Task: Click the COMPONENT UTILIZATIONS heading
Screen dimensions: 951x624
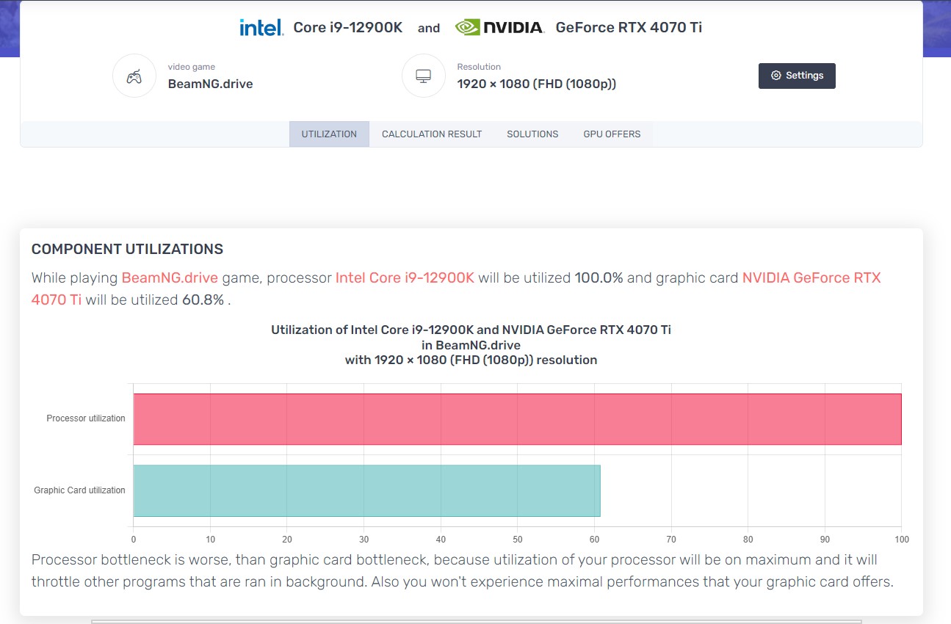Action: pos(127,249)
